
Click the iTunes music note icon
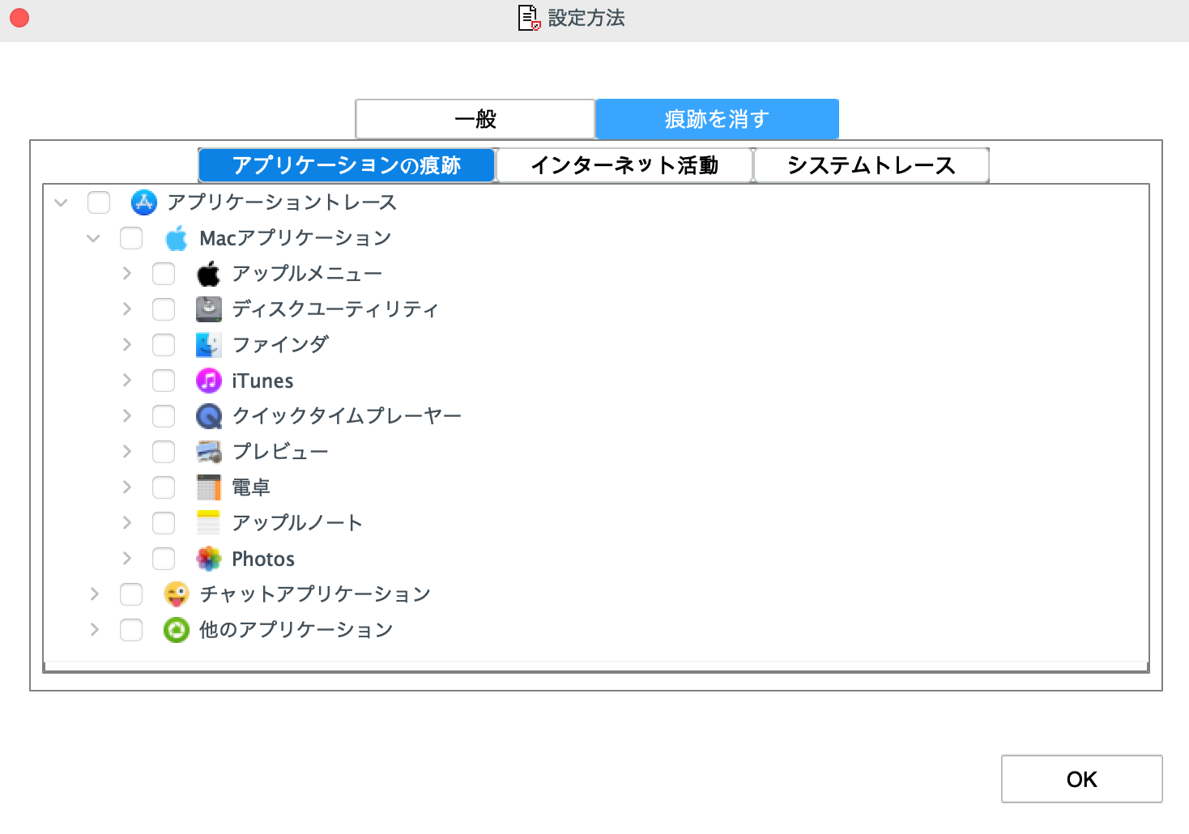click(209, 381)
